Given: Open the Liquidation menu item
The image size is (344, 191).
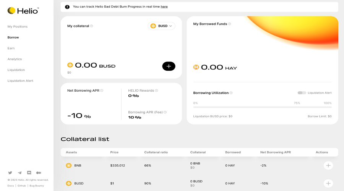Looking at the screenshot, I should click(16, 70).
